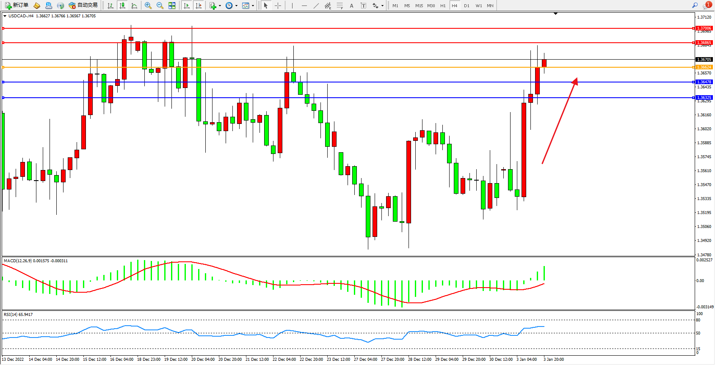The width and height of the screenshot is (715, 365).
Task: Open the chart templates dropdown
Action: click(253, 6)
